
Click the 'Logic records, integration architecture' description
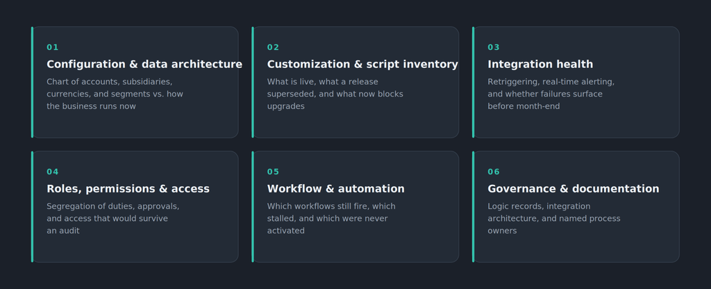pos(553,218)
